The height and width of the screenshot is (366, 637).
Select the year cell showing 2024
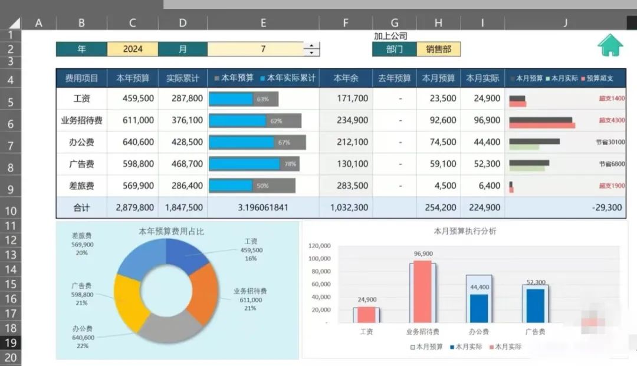point(133,49)
